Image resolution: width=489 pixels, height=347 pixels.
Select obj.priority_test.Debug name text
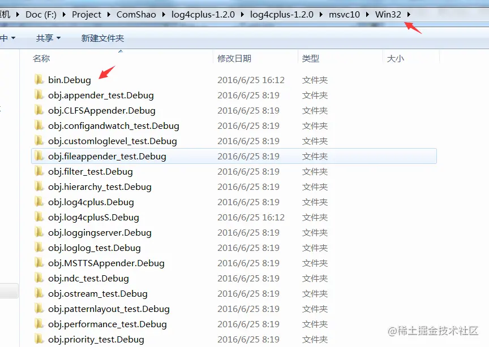[96, 340]
